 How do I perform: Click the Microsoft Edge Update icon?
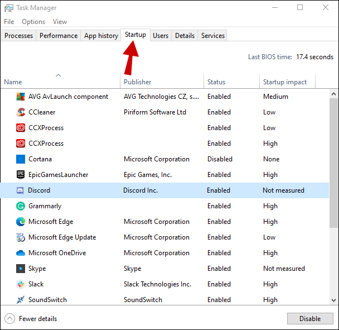(21, 237)
